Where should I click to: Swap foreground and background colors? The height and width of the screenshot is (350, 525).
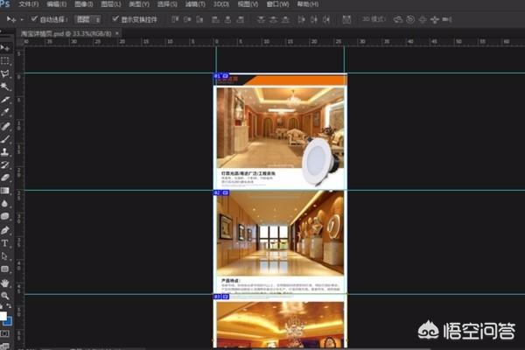[x=9, y=305]
